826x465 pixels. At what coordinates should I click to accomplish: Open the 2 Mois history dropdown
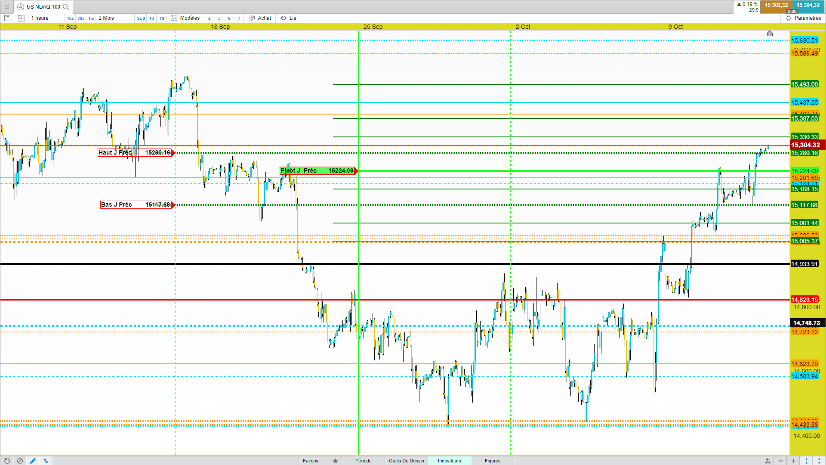(106, 18)
